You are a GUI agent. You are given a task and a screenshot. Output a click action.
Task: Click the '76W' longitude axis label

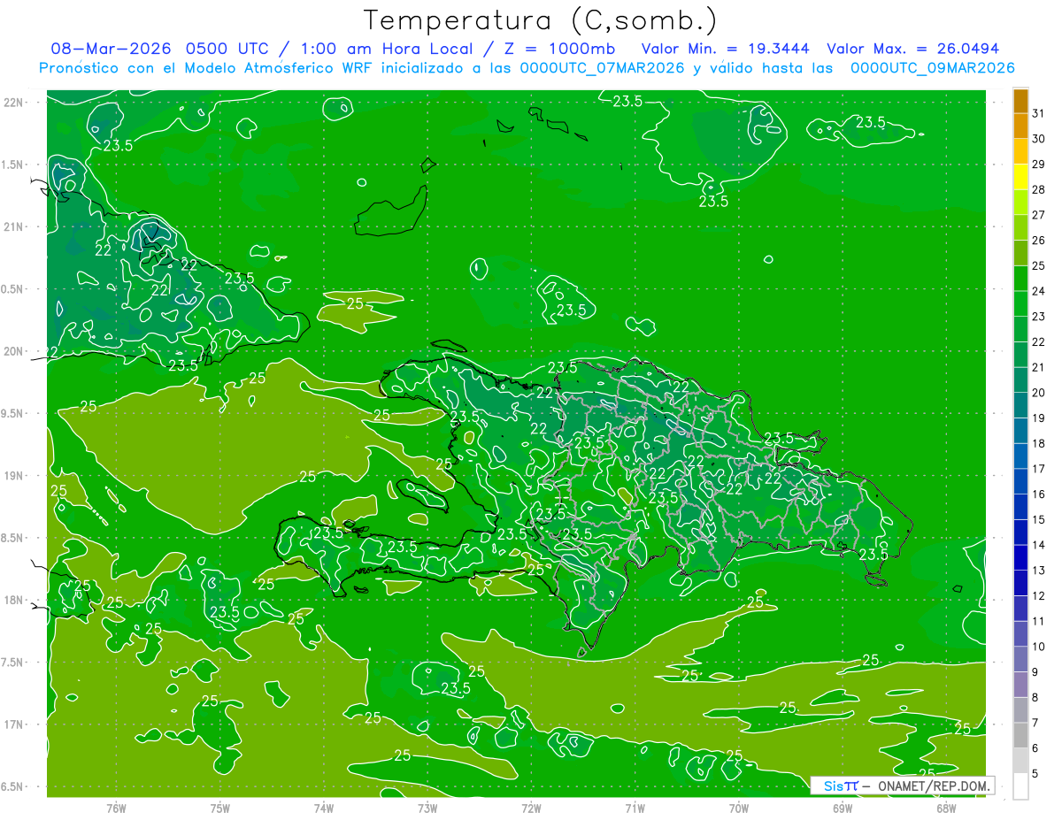click(x=116, y=809)
